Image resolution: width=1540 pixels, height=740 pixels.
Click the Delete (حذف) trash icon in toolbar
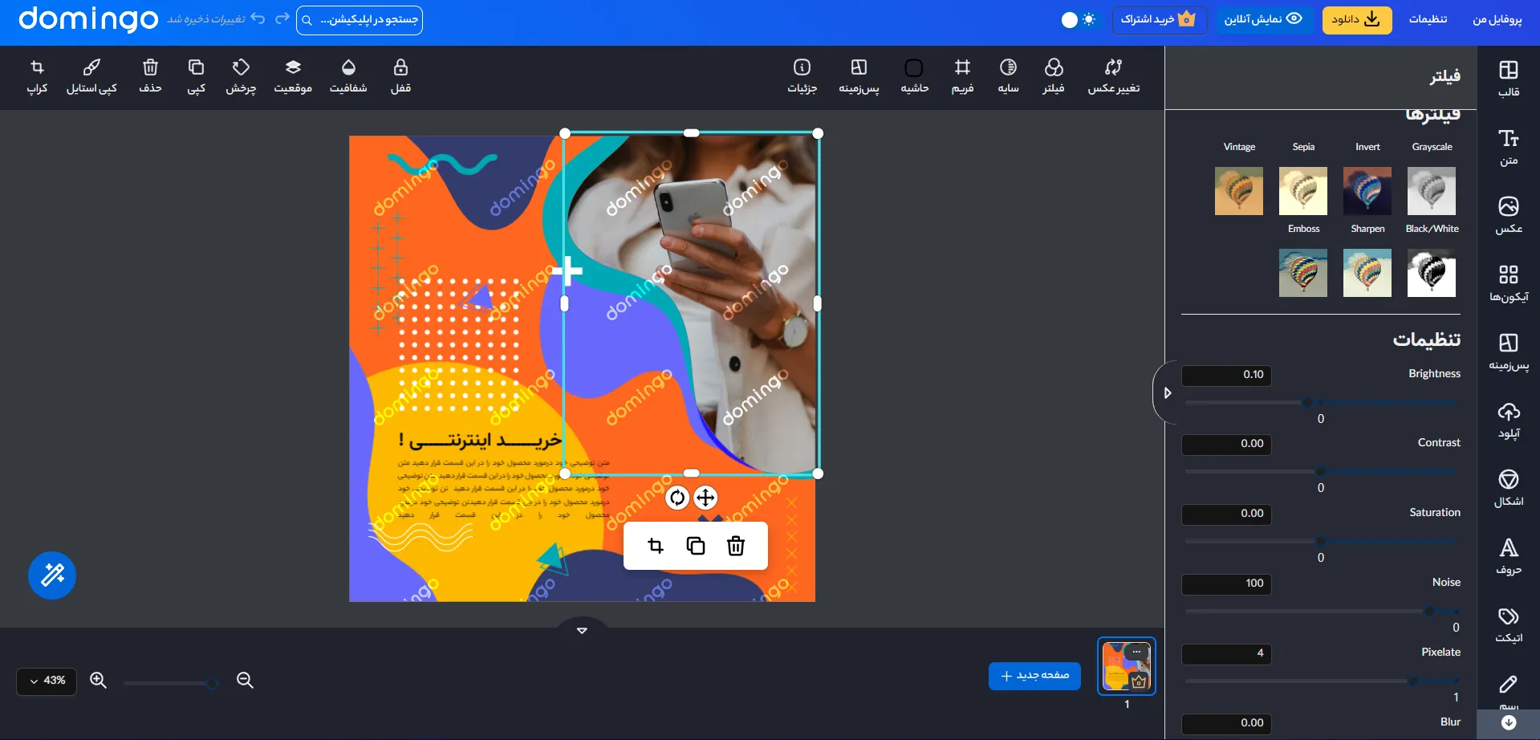point(150,77)
